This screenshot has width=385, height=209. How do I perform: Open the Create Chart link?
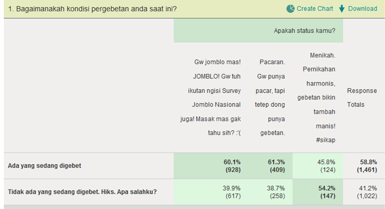tap(315, 9)
